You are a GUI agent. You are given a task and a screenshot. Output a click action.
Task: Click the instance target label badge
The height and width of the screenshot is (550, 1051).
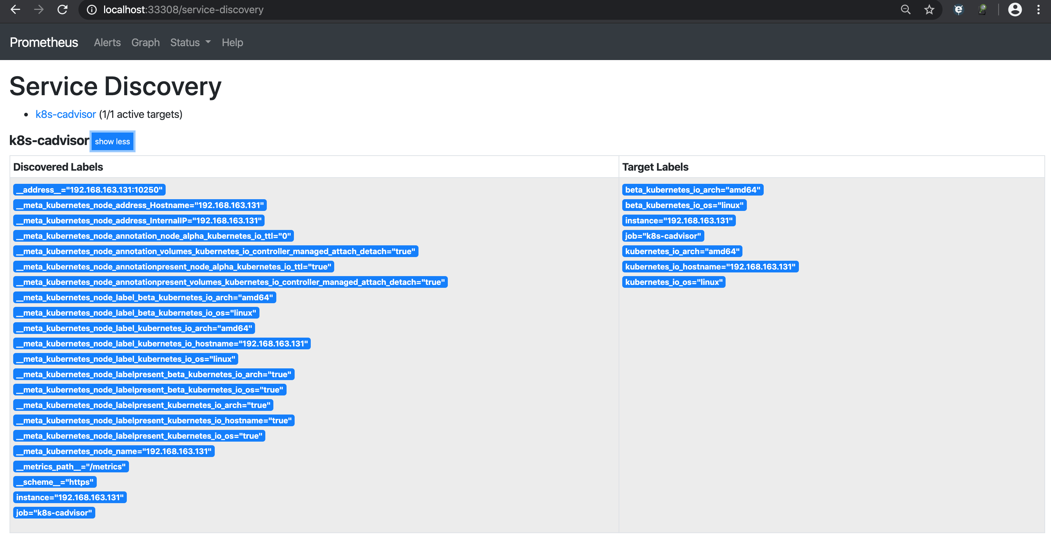pos(679,220)
